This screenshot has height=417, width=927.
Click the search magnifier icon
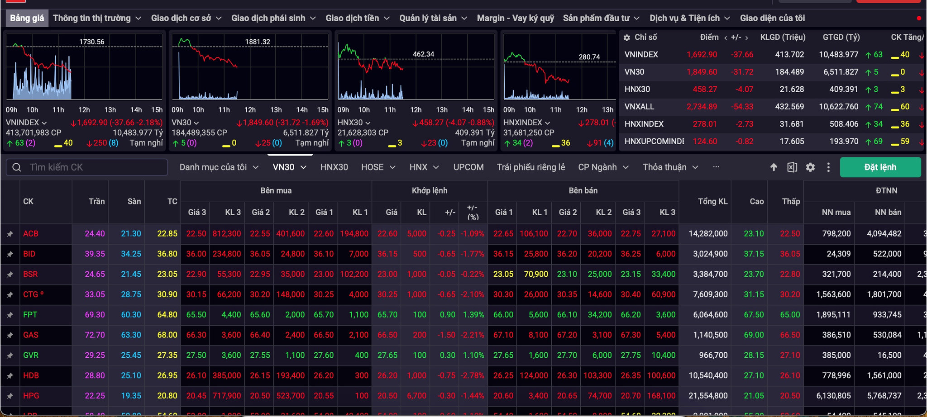(x=17, y=167)
